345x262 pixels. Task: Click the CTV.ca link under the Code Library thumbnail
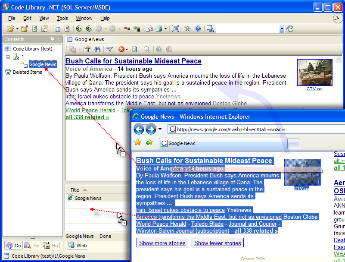coord(314,89)
